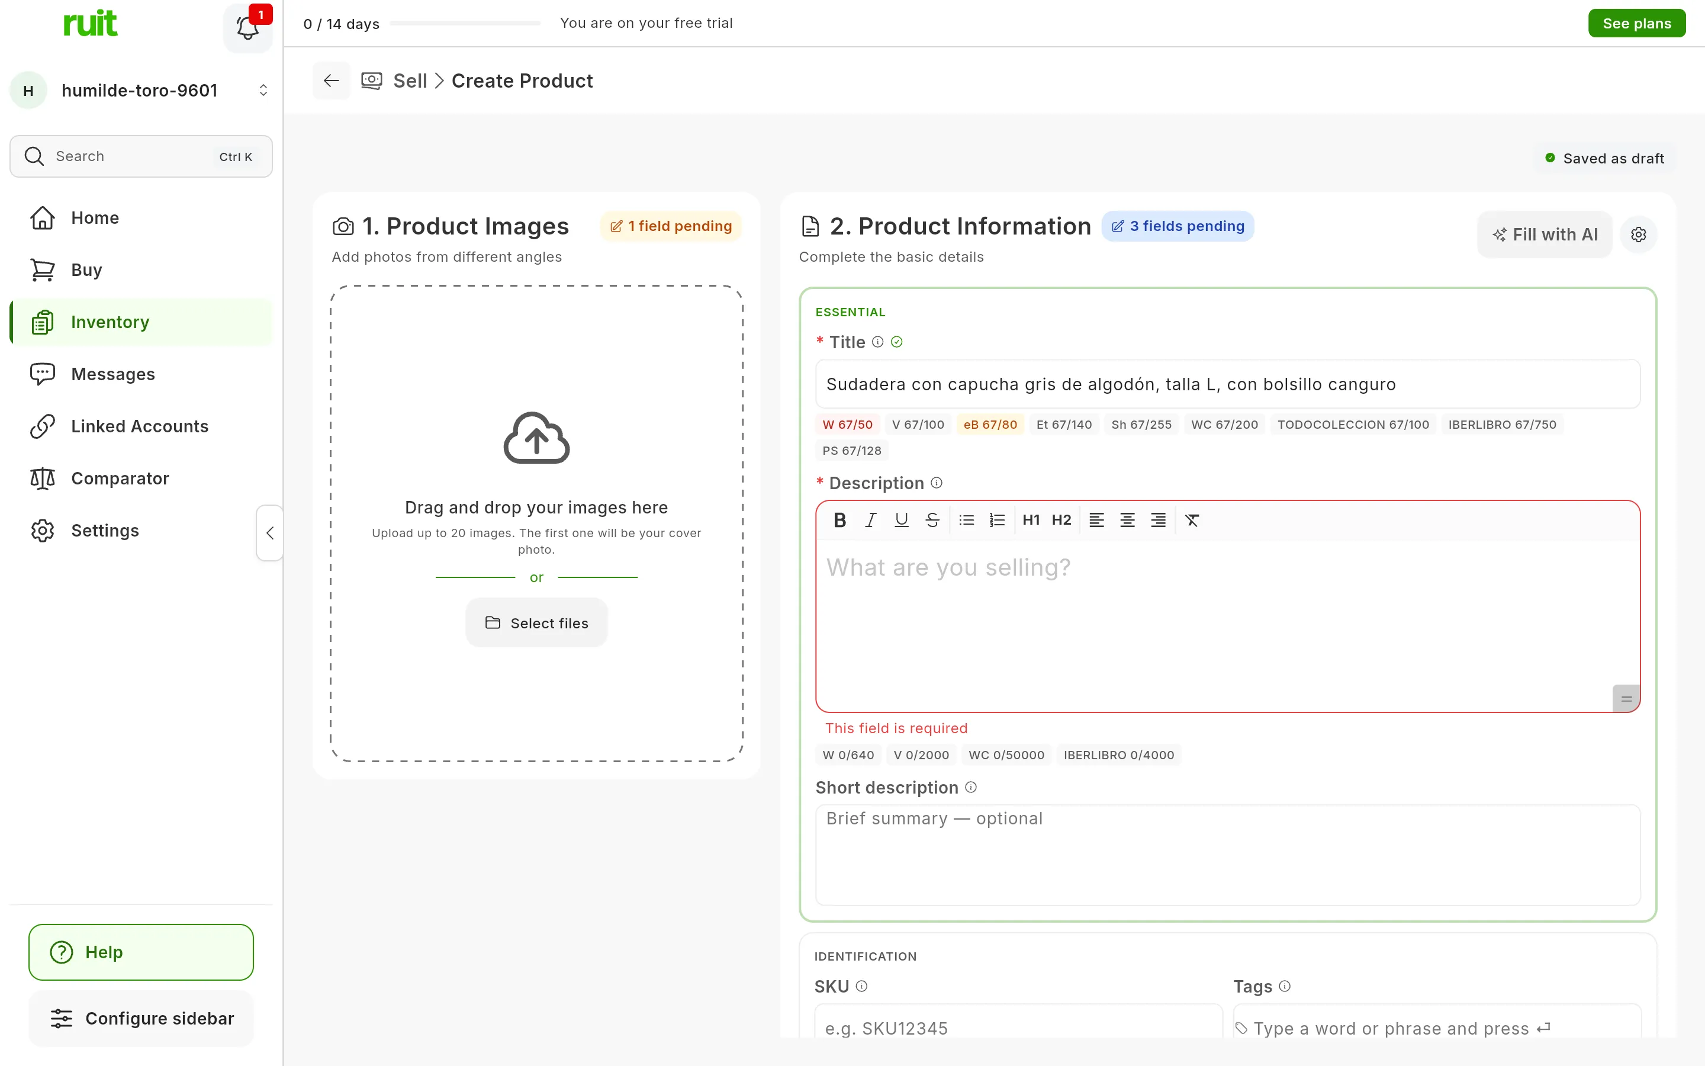Open the notifications bell

click(x=247, y=27)
